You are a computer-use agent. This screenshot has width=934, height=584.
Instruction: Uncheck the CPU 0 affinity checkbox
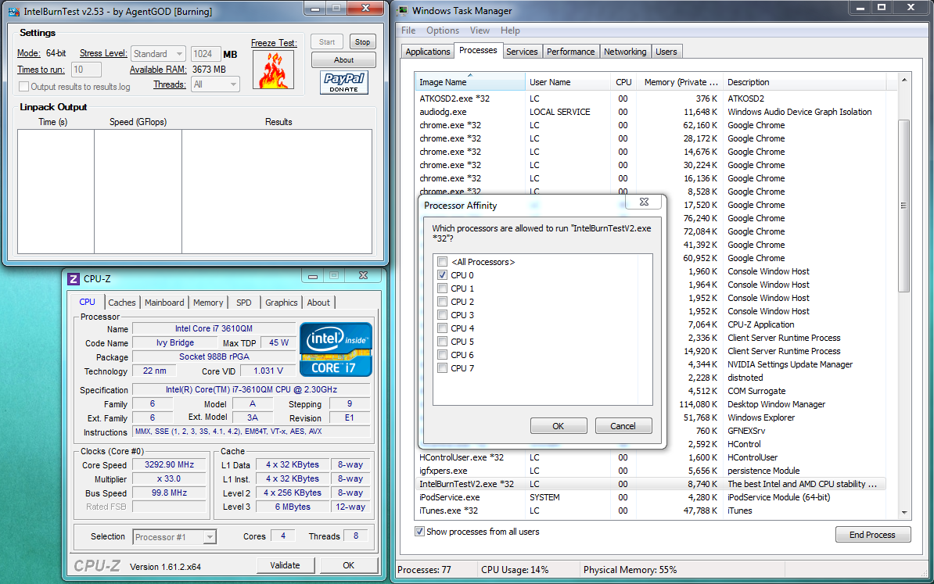tap(443, 275)
